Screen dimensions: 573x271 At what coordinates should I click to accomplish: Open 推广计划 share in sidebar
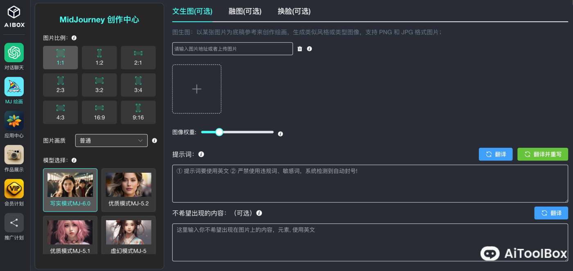tap(14, 226)
